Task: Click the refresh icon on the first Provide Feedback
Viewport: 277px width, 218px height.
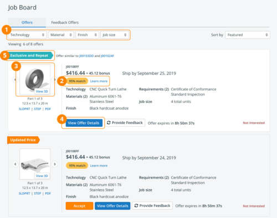Action: click(109, 123)
